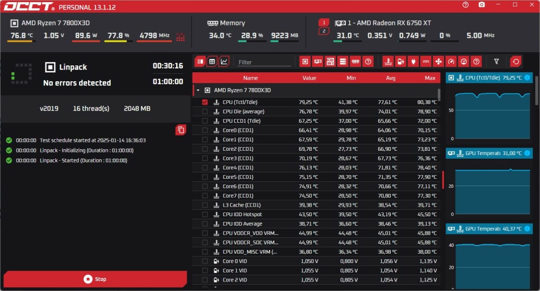540x291 pixels.
Task: Uncheck the CPU (Tctl/Tdie) checkbox
Action: point(205,102)
